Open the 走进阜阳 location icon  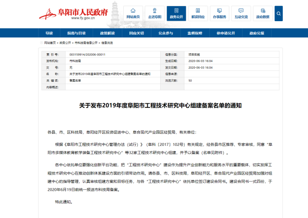coord(154,13)
